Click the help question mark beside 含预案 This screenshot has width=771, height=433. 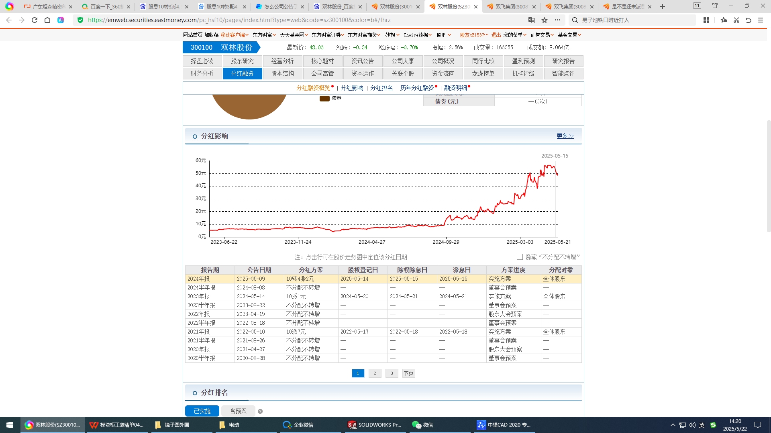(260, 411)
